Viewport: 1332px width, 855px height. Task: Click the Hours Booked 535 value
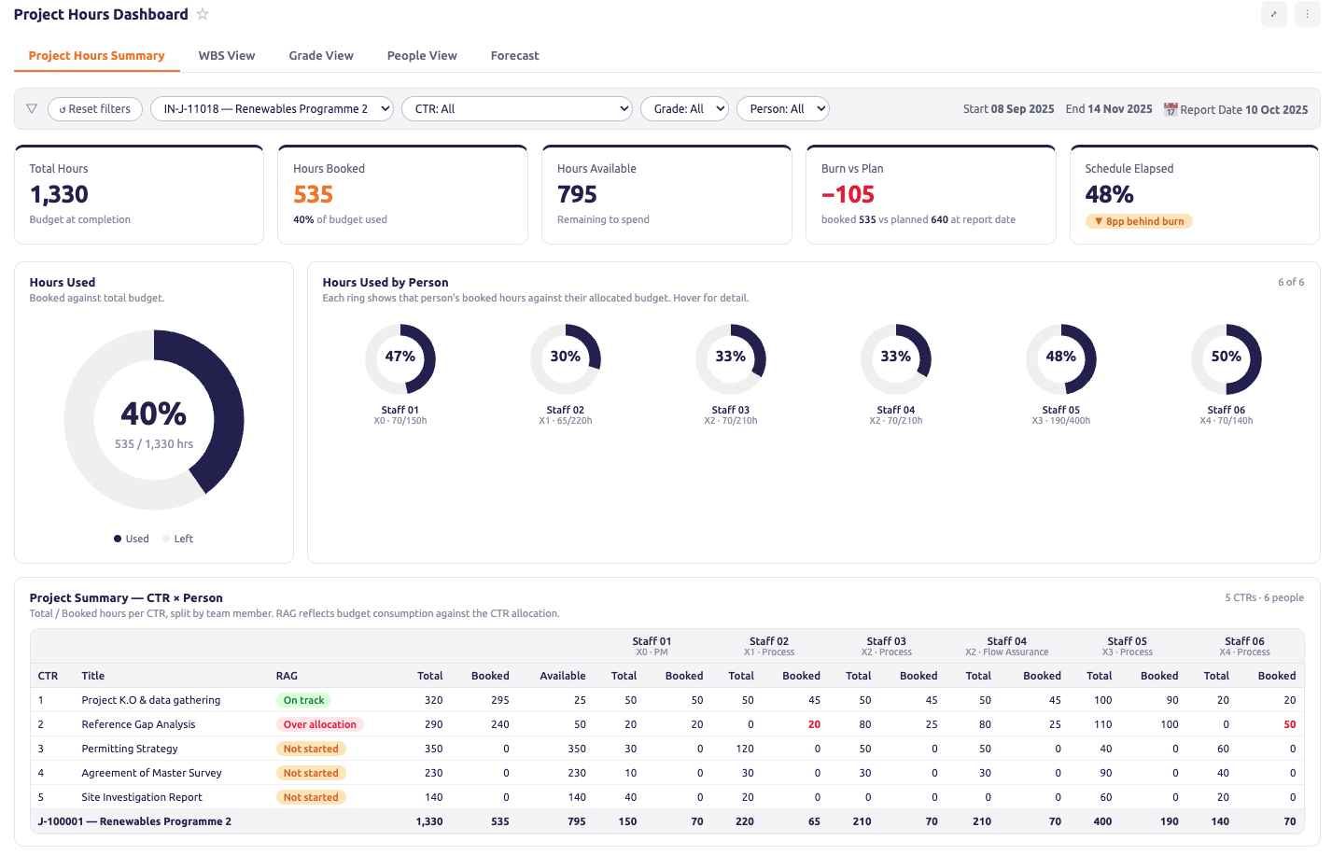[x=314, y=194]
